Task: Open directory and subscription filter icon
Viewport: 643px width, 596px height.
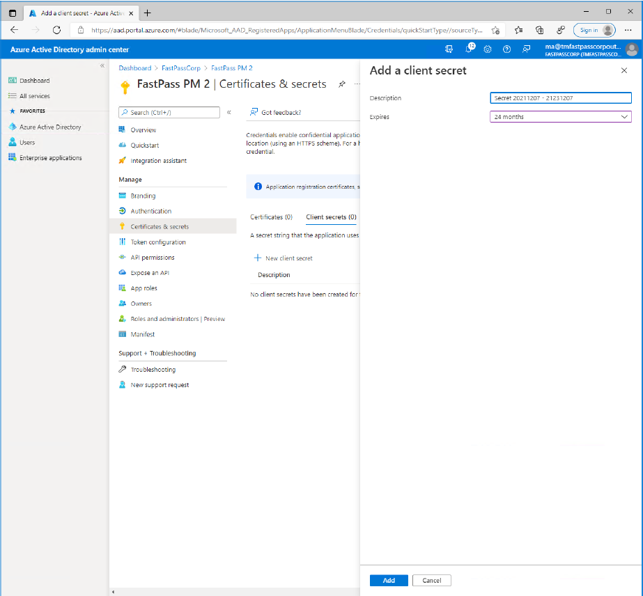Action: pos(449,49)
